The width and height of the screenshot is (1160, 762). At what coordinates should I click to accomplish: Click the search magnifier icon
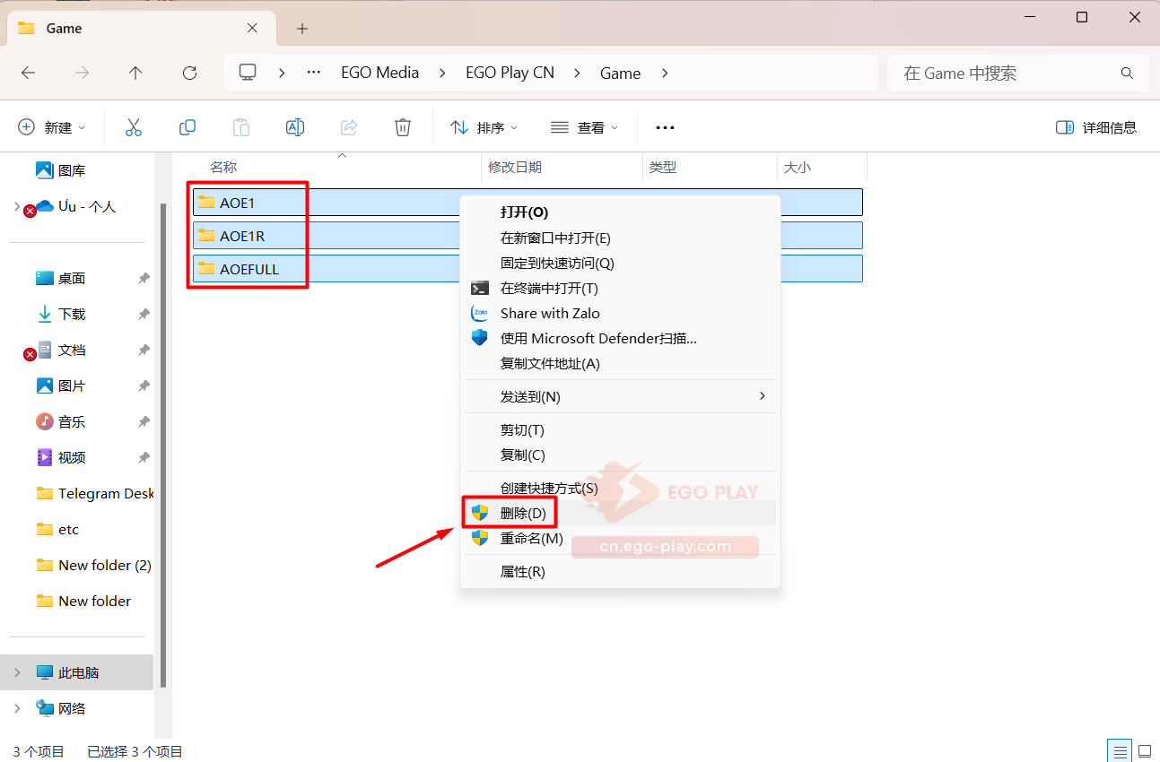pyautogui.click(x=1127, y=73)
